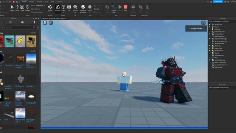Open the Mode Geometric dropdown

pyautogui.click(x=40, y=6)
